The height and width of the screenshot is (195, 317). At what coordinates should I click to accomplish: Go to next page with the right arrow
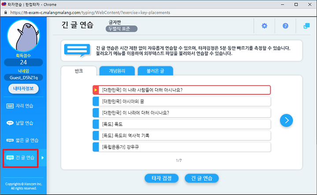coord(286,121)
